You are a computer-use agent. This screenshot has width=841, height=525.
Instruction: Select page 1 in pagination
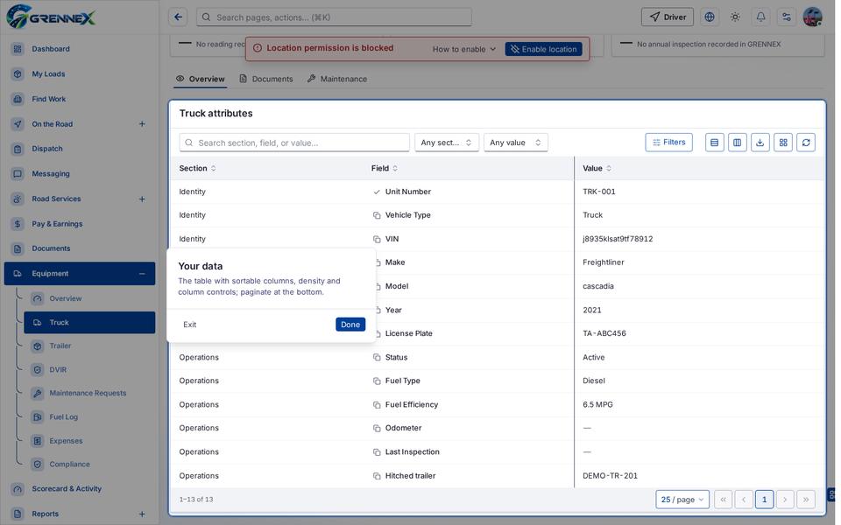764,500
